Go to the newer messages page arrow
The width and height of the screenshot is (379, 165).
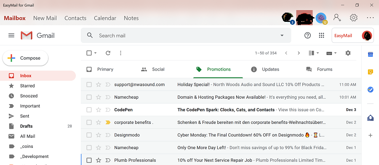pos(286,53)
